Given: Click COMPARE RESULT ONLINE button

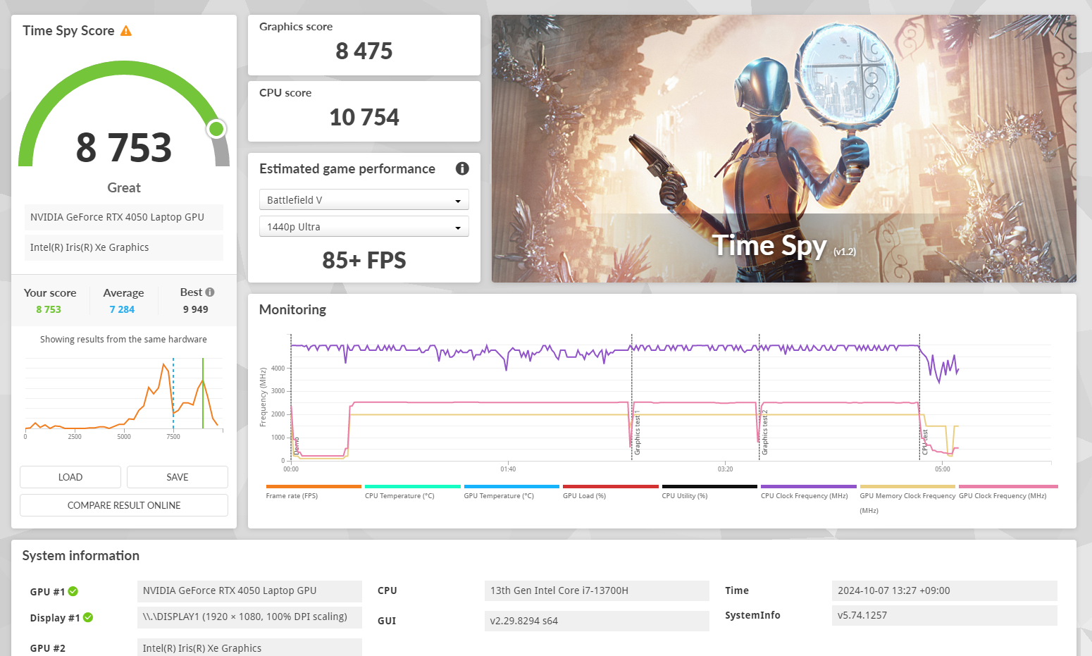Looking at the screenshot, I should point(124,505).
